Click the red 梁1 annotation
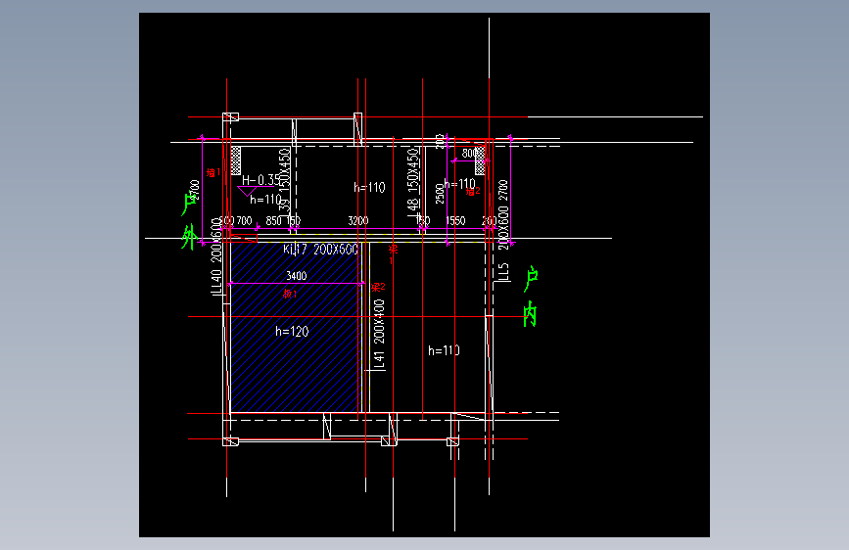Viewport: 849px width, 550px height. [393, 253]
